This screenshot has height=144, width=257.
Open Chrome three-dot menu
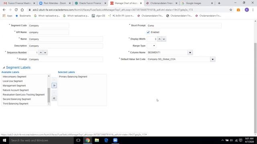(253, 10)
